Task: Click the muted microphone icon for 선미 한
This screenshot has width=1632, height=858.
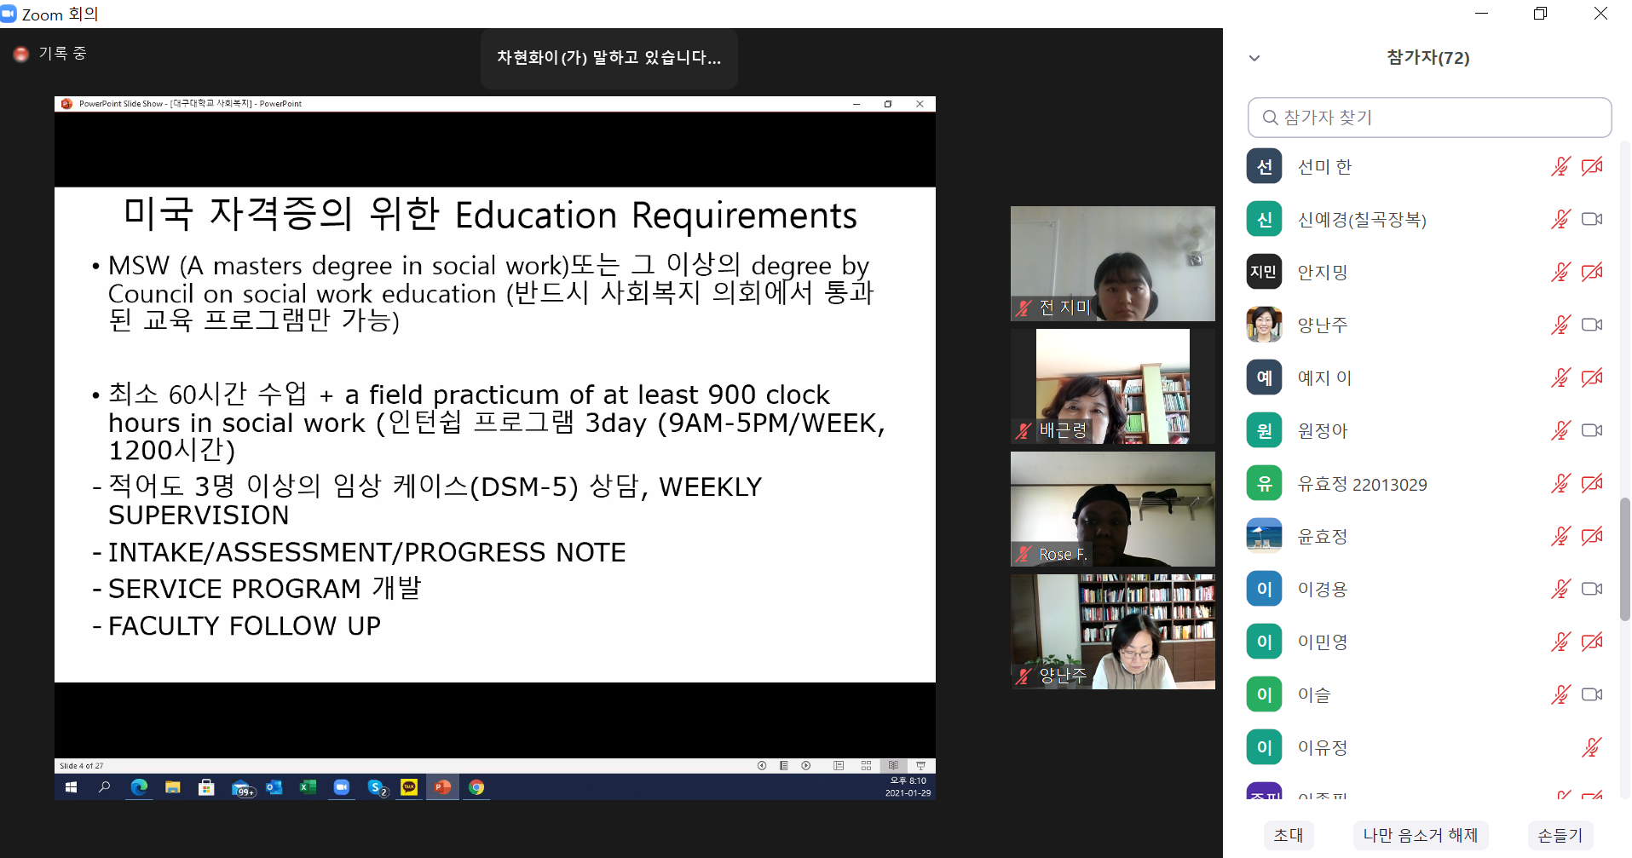Action: click(1560, 167)
